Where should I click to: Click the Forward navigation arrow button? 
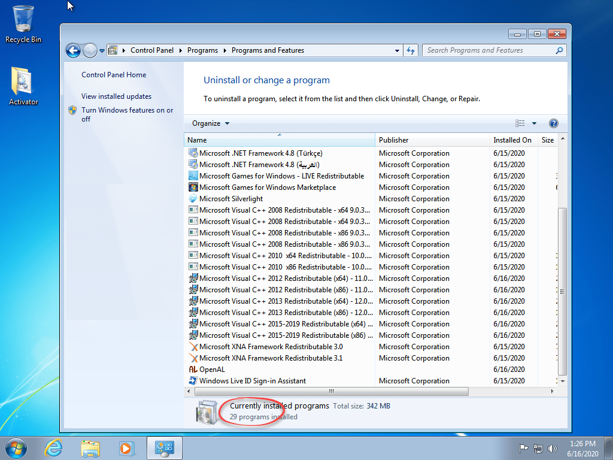pos(90,50)
